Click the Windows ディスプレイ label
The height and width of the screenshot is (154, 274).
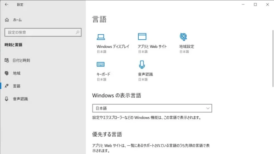[x=113, y=47]
